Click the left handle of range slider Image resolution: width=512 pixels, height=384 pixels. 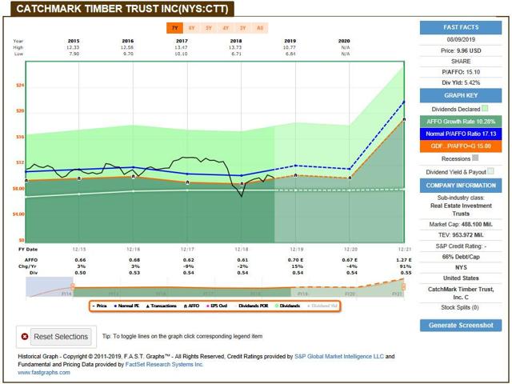pyautogui.click(x=73, y=286)
